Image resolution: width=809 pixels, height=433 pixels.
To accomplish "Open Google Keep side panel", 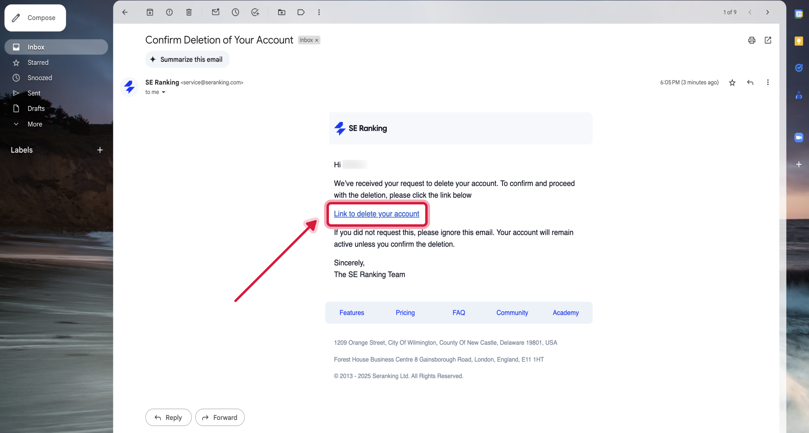I will click(799, 41).
